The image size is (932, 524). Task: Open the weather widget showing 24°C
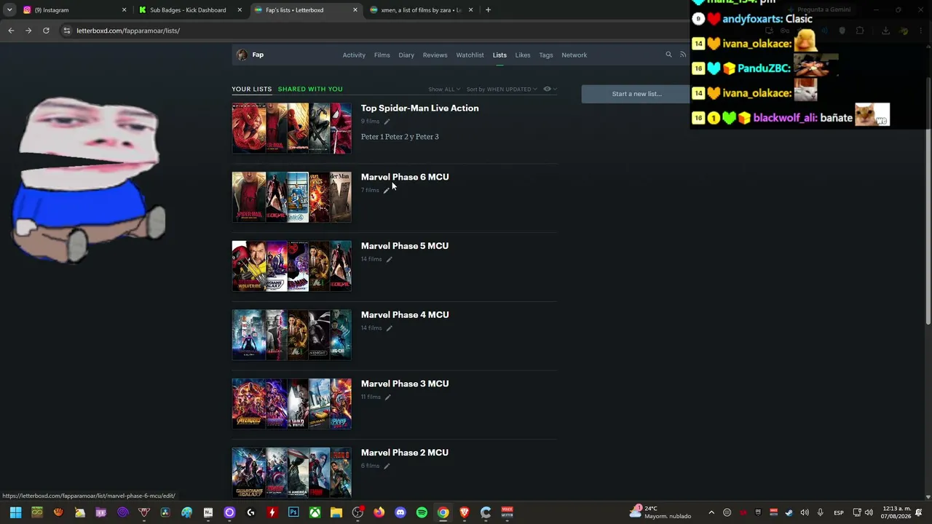(x=661, y=512)
